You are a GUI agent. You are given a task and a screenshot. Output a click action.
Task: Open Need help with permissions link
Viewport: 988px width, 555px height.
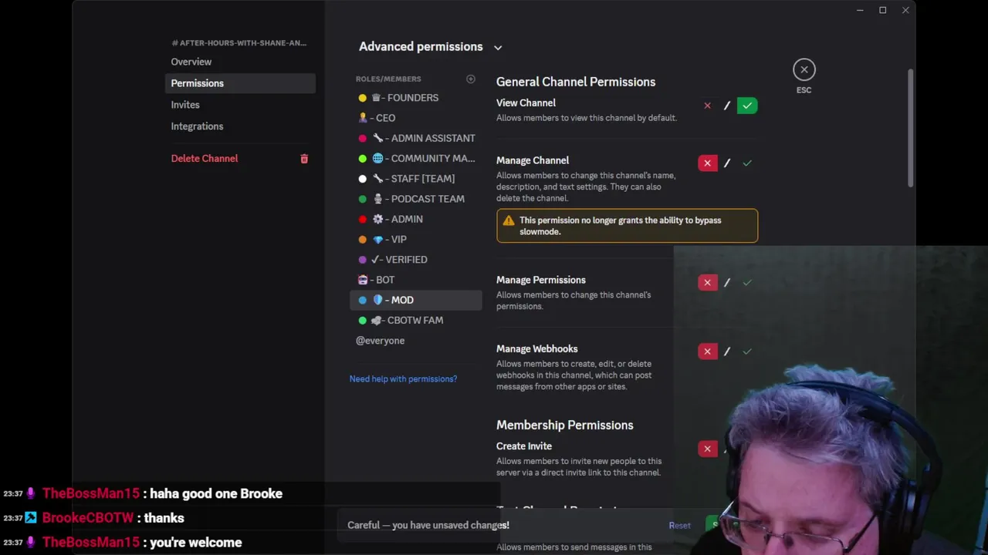[x=403, y=378]
